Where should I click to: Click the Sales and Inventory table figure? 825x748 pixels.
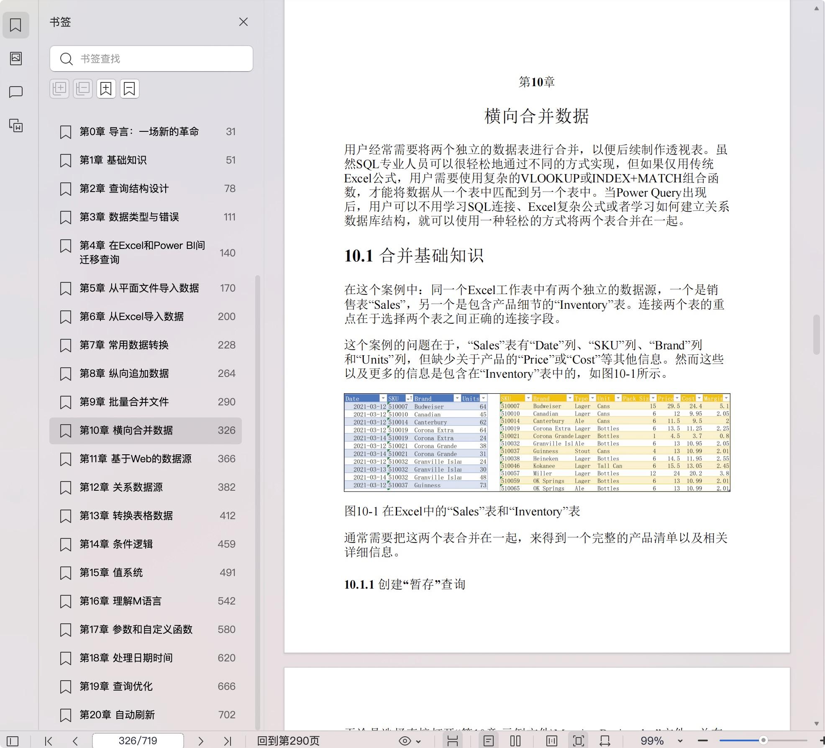coord(537,443)
